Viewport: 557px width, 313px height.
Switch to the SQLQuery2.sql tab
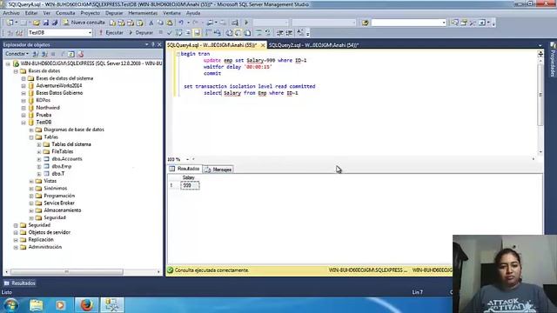pos(313,45)
